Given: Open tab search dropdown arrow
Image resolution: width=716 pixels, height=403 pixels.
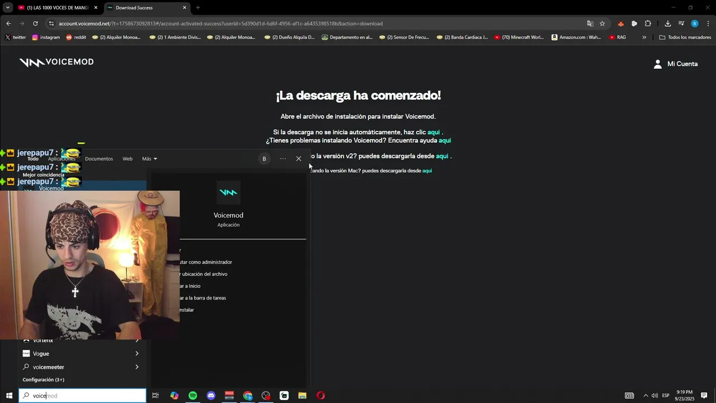Looking at the screenshot, I should coord(8,8).
